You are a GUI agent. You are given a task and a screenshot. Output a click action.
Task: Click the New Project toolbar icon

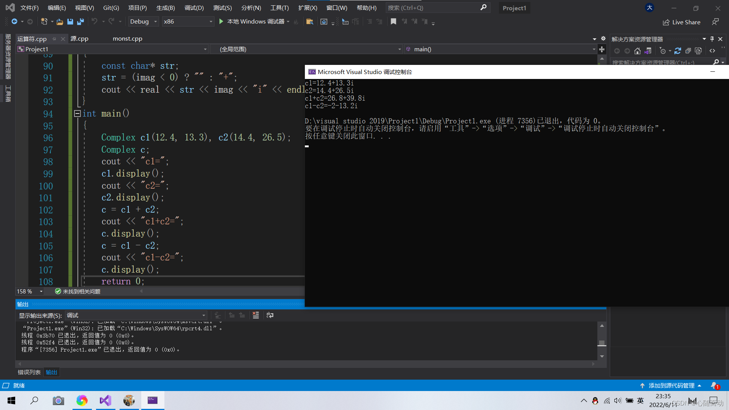pos(44,22)
